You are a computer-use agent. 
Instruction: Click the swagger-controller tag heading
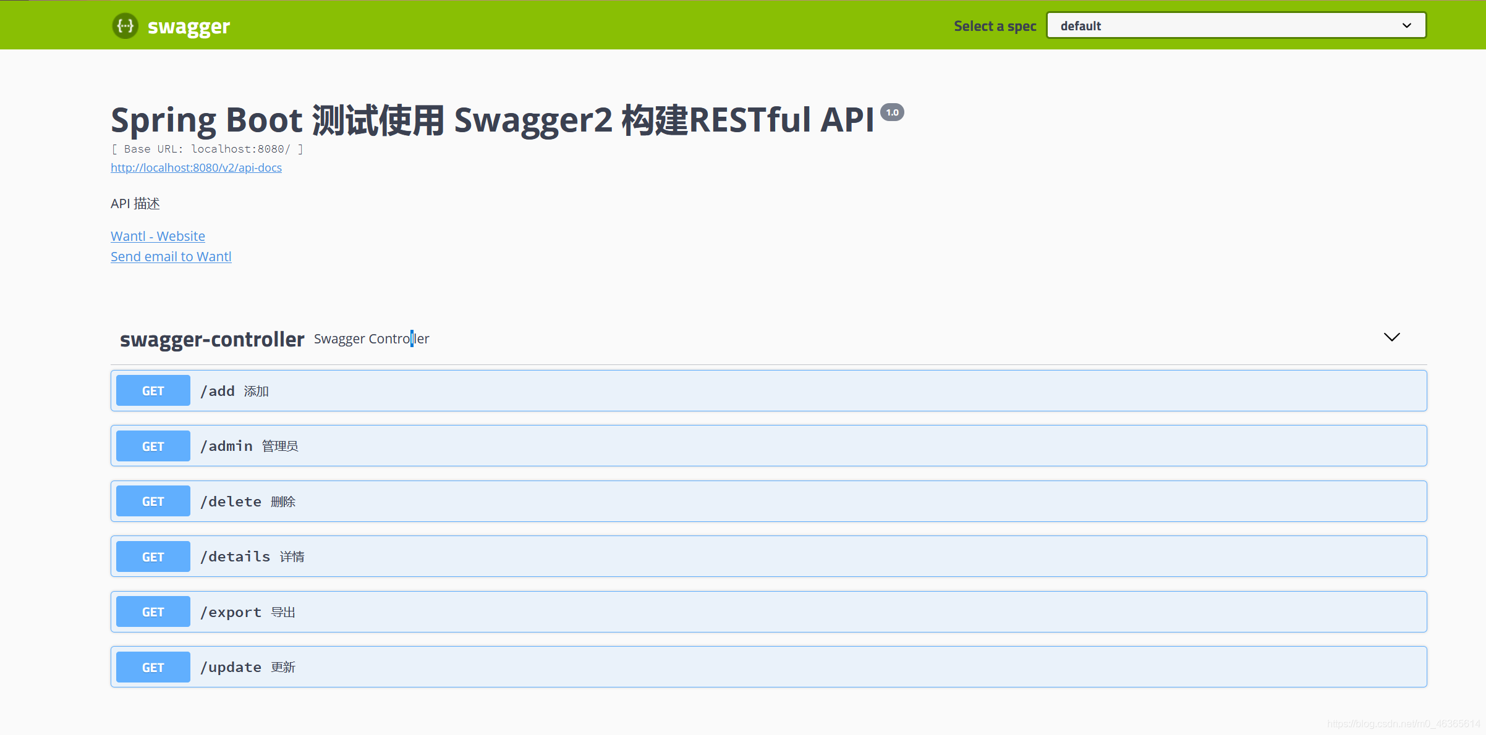pyautogui.click(x=212, y=339)
